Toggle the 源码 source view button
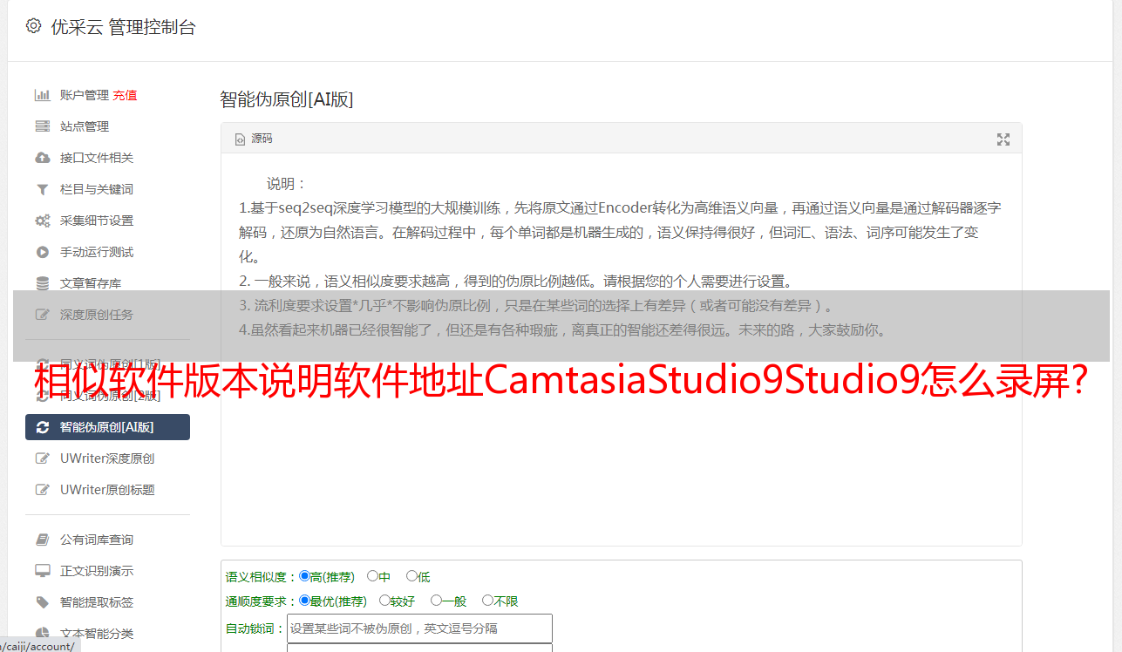The height and width of the screenshot is (652, 1122). (x=254, y=139)
